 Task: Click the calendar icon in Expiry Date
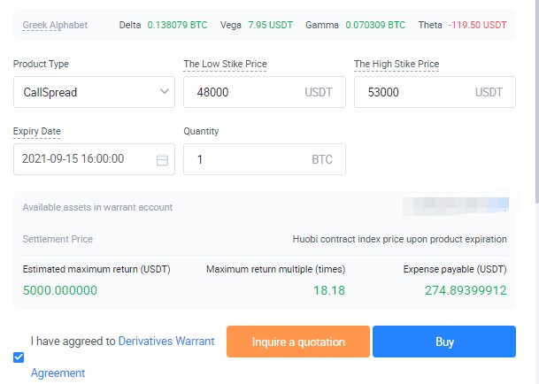(162, 160)
